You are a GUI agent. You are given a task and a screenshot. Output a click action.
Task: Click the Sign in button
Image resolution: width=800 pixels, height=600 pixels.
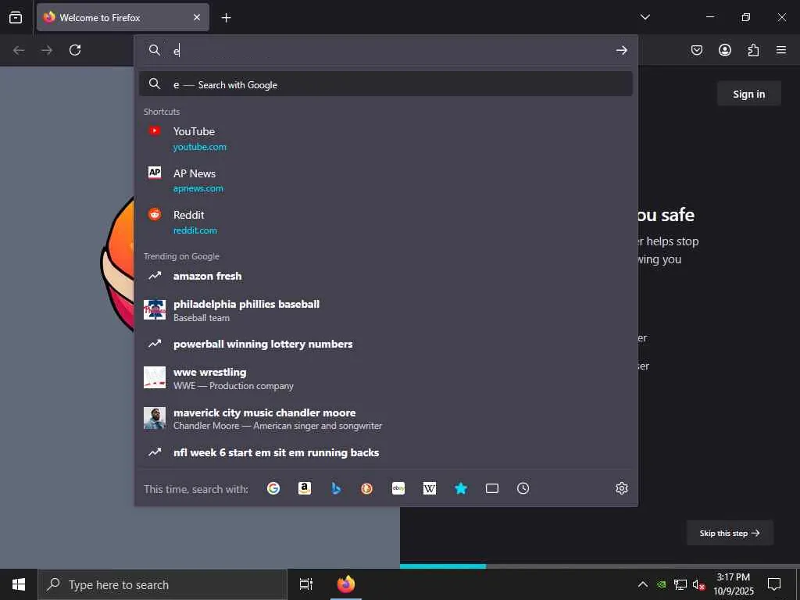748,94
